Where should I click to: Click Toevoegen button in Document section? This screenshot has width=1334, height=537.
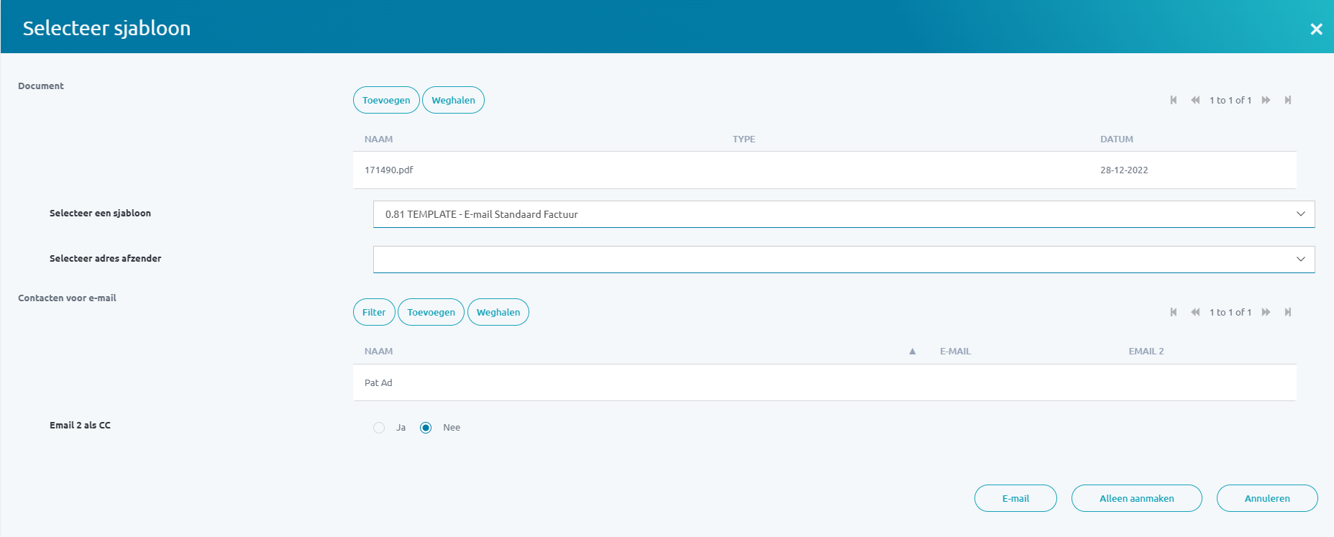click(x=386, y=101)
